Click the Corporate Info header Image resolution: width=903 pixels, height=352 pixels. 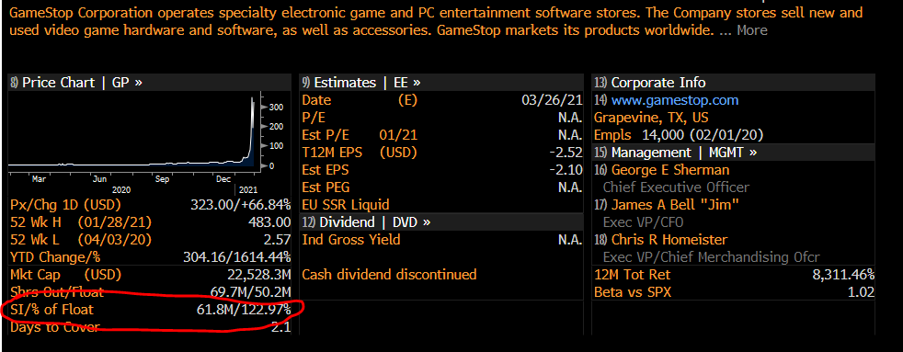pyautogui.click(x=733, y=82)
